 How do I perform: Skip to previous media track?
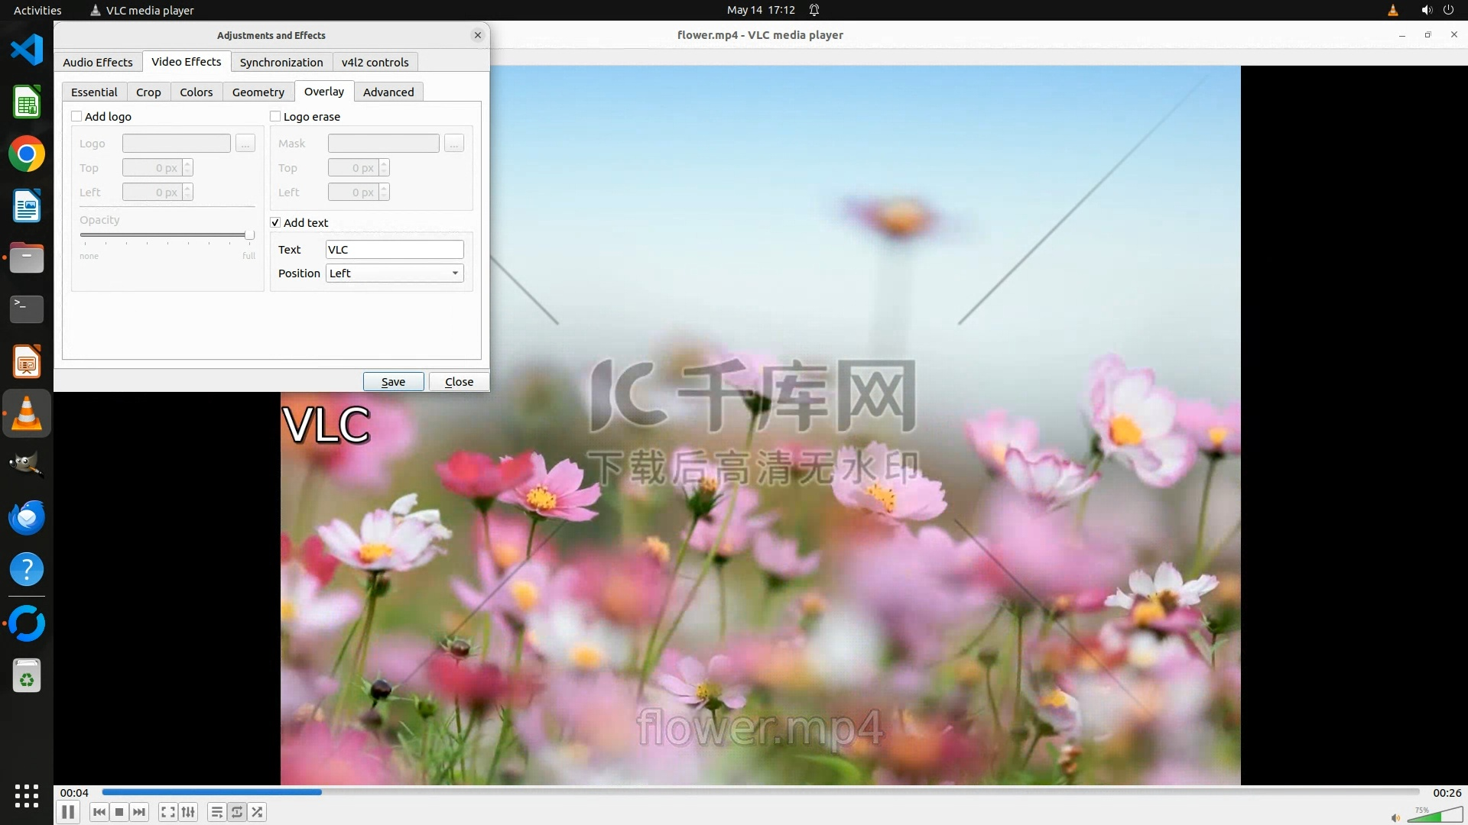click(99, 812)
